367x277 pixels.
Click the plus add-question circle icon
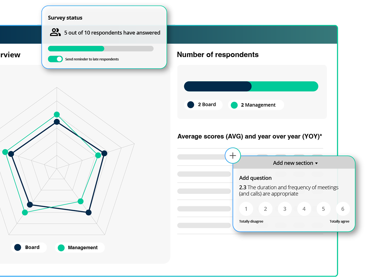[233, 156]
